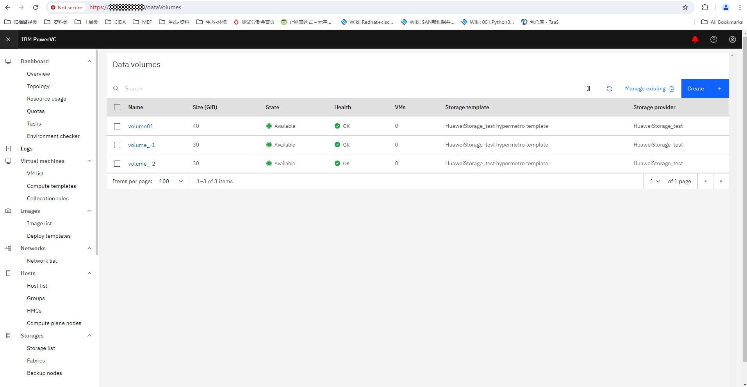Open Environment checker in the sidebar
This screenshot has height=387, width=747.
coord(53,136)
